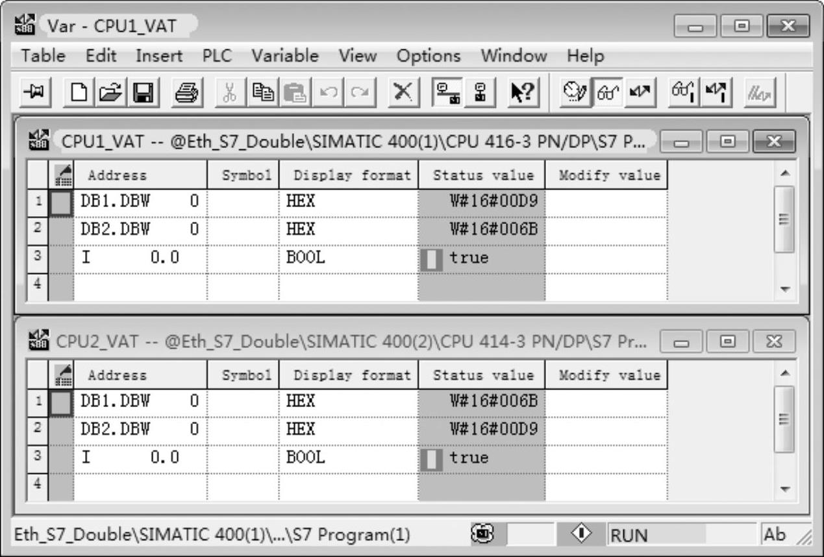Click the Undo arrow icon
The width and height of the screenshot is (824, 557).
tap(328, 92)
